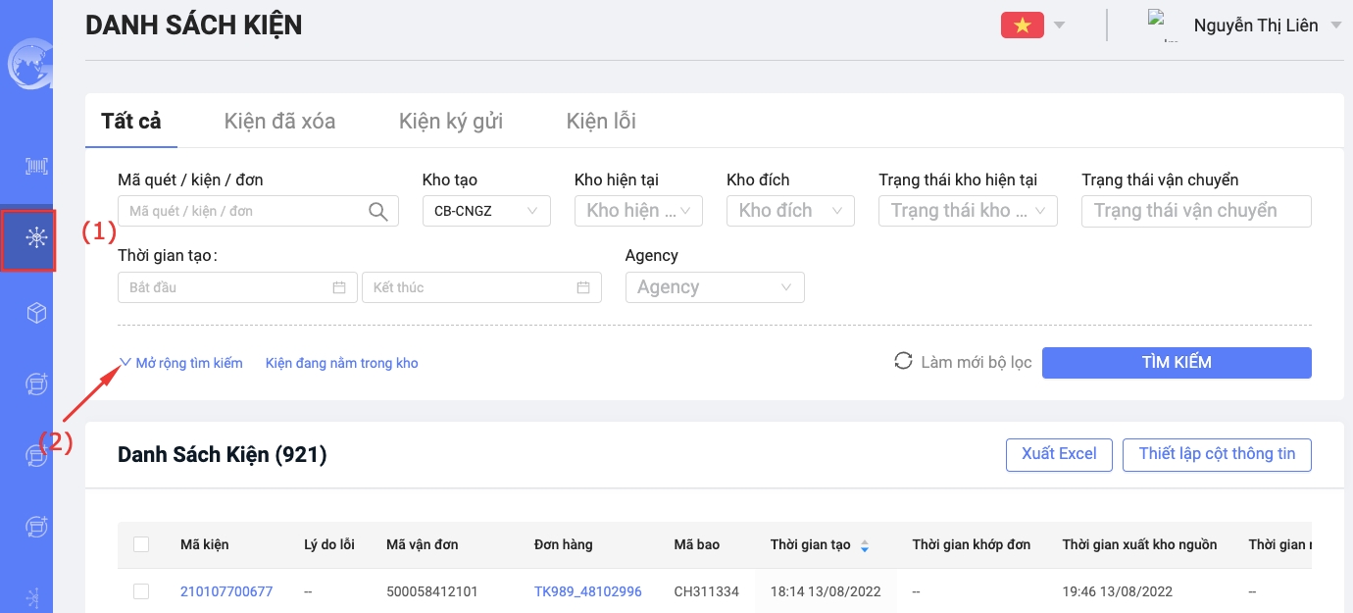Expand the Agency dropdown

tap(715, 287)
